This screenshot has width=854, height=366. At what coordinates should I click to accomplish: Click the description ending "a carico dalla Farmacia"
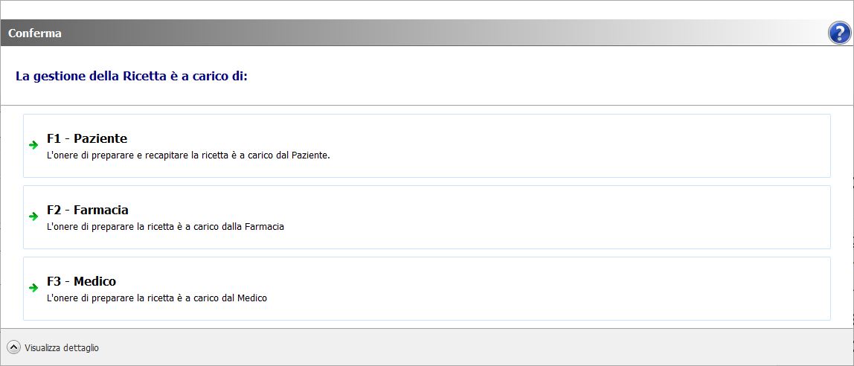click(x=165, y=227)
